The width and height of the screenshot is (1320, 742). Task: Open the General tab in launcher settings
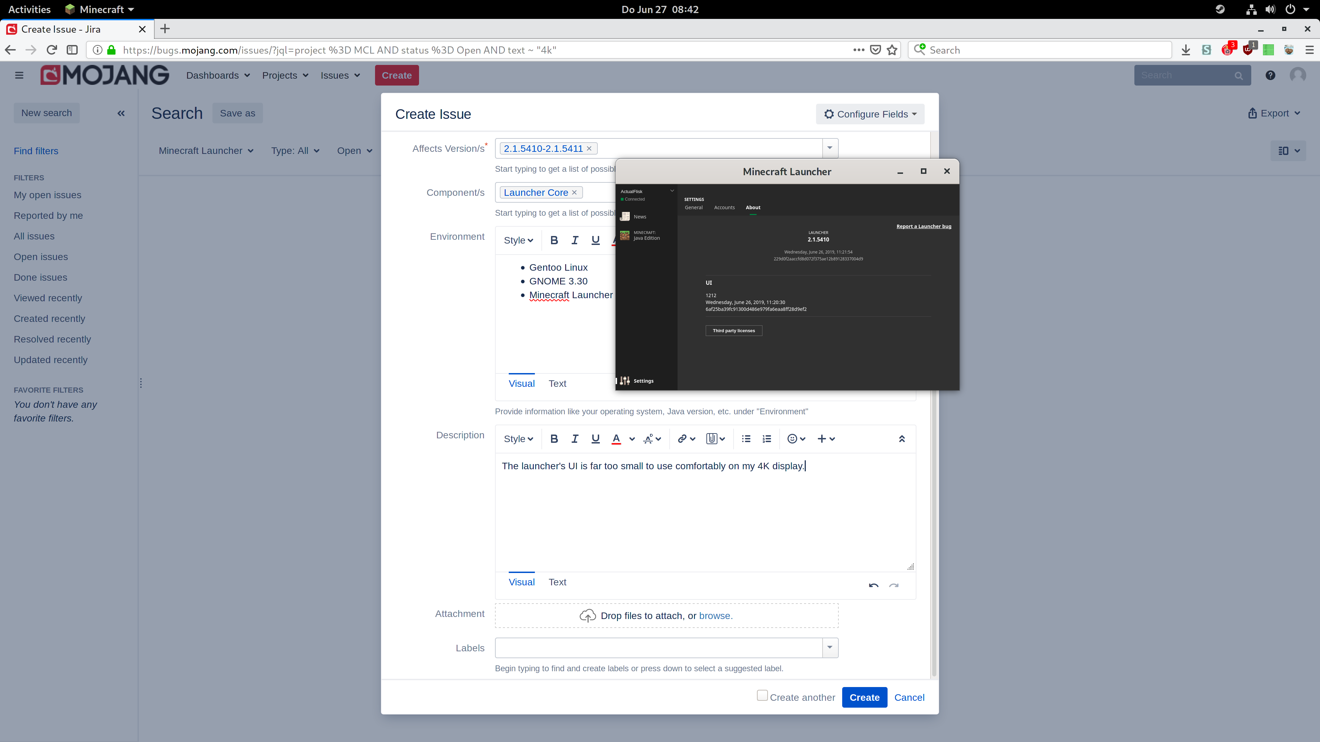pos(693,207)
